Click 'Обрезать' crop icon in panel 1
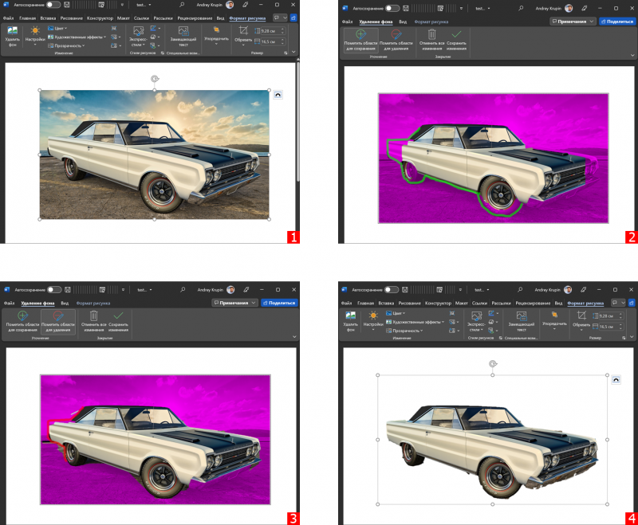 point(243,33)
